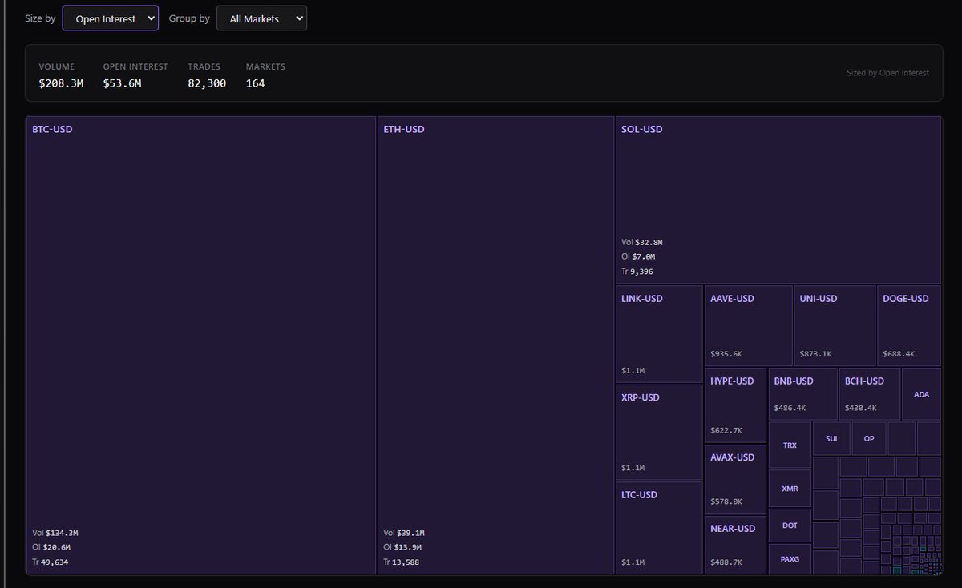Click SOL-USD Tr 9,396 text
Image resolution: width=962 pixels, height=588 pixels.
(637, 272)
